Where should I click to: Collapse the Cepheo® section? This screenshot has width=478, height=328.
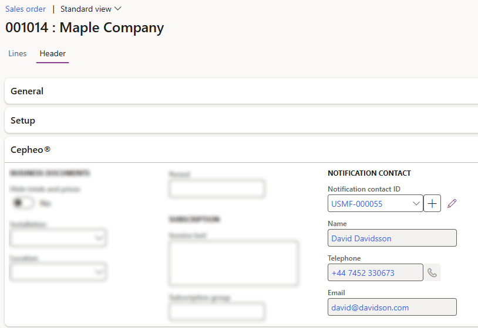click(31, 150)
